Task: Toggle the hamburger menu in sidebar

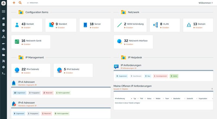Action: (4, 11)
